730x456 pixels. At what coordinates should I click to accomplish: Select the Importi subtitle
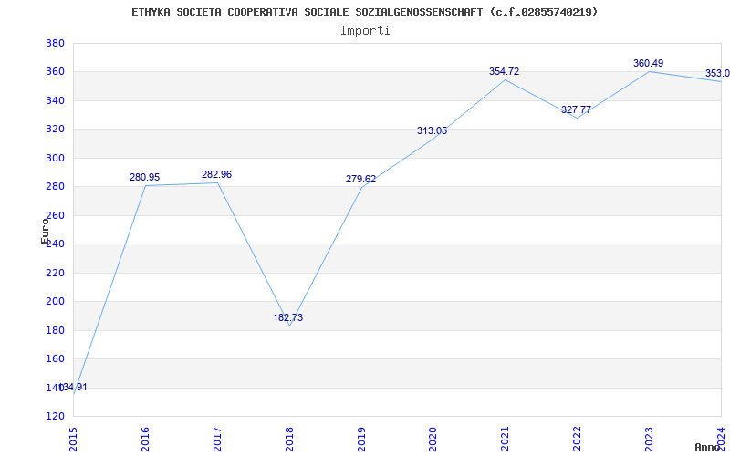coord(365,31)
